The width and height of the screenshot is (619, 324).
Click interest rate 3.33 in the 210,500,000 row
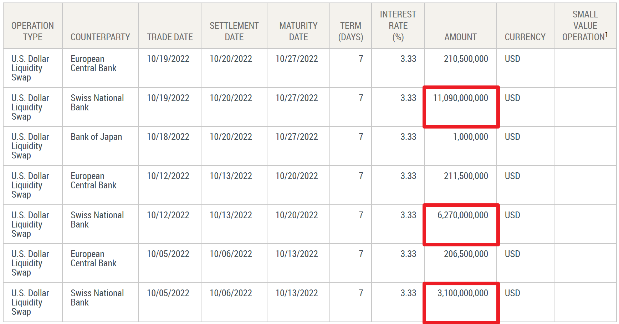click(x=408, y=59)
